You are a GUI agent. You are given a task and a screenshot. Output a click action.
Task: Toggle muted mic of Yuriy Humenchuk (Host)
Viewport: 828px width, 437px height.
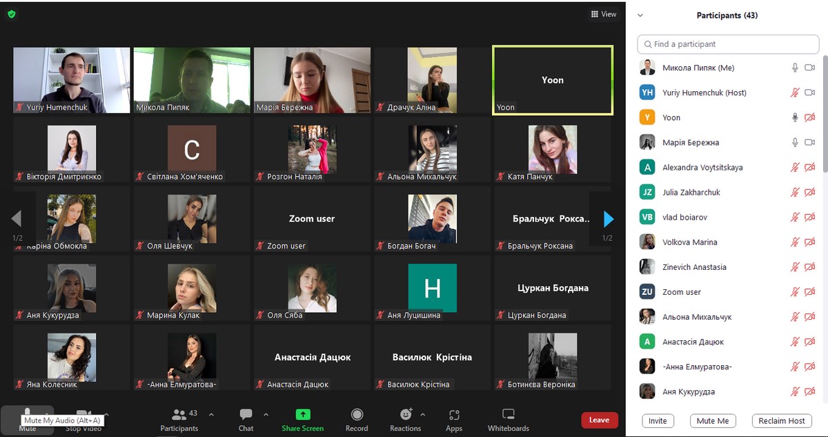(795, 93)
